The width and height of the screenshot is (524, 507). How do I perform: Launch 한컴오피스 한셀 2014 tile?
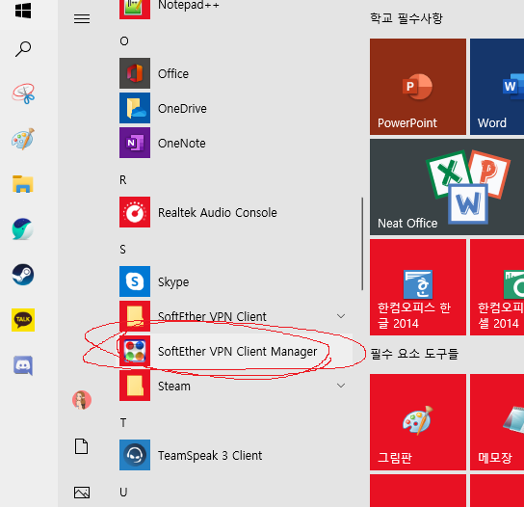click(x=497, y=287)
